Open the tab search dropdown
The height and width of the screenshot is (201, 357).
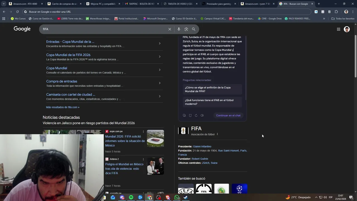(x=4, y=4)
